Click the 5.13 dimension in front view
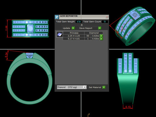The image size is (156, 117). 128,107
